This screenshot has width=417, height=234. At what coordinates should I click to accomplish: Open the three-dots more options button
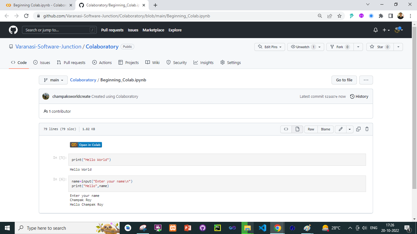pyautogui.click(x=366, y=80)
